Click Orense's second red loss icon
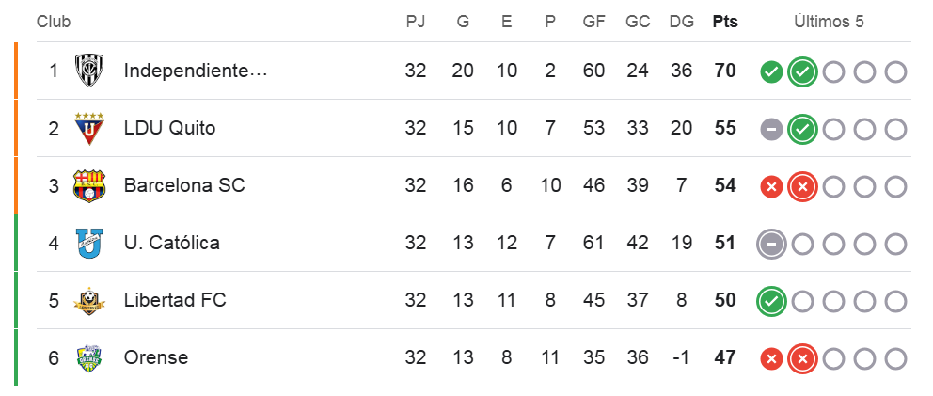Image resolution: width=933 pixels, height=396 pixels. 802,358
